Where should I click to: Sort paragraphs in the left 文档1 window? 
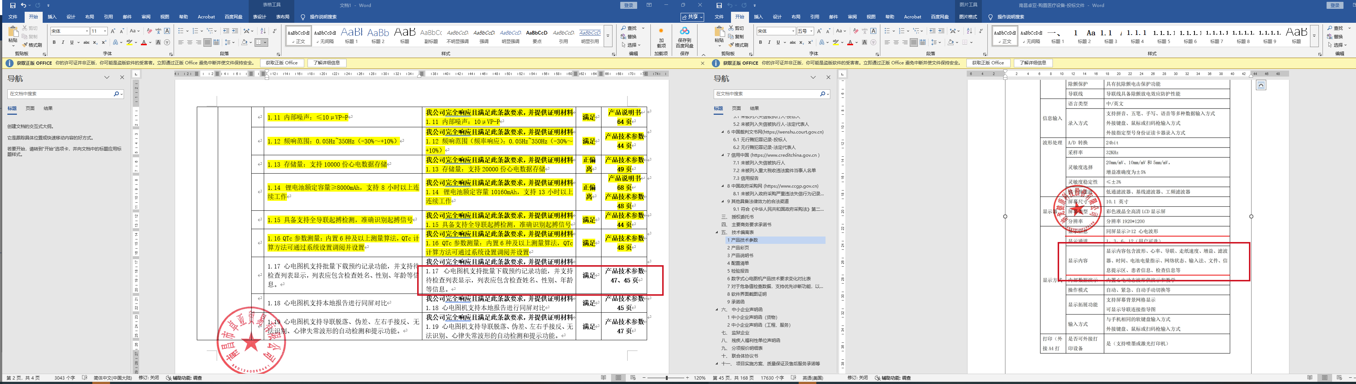[x=263, y=31]
